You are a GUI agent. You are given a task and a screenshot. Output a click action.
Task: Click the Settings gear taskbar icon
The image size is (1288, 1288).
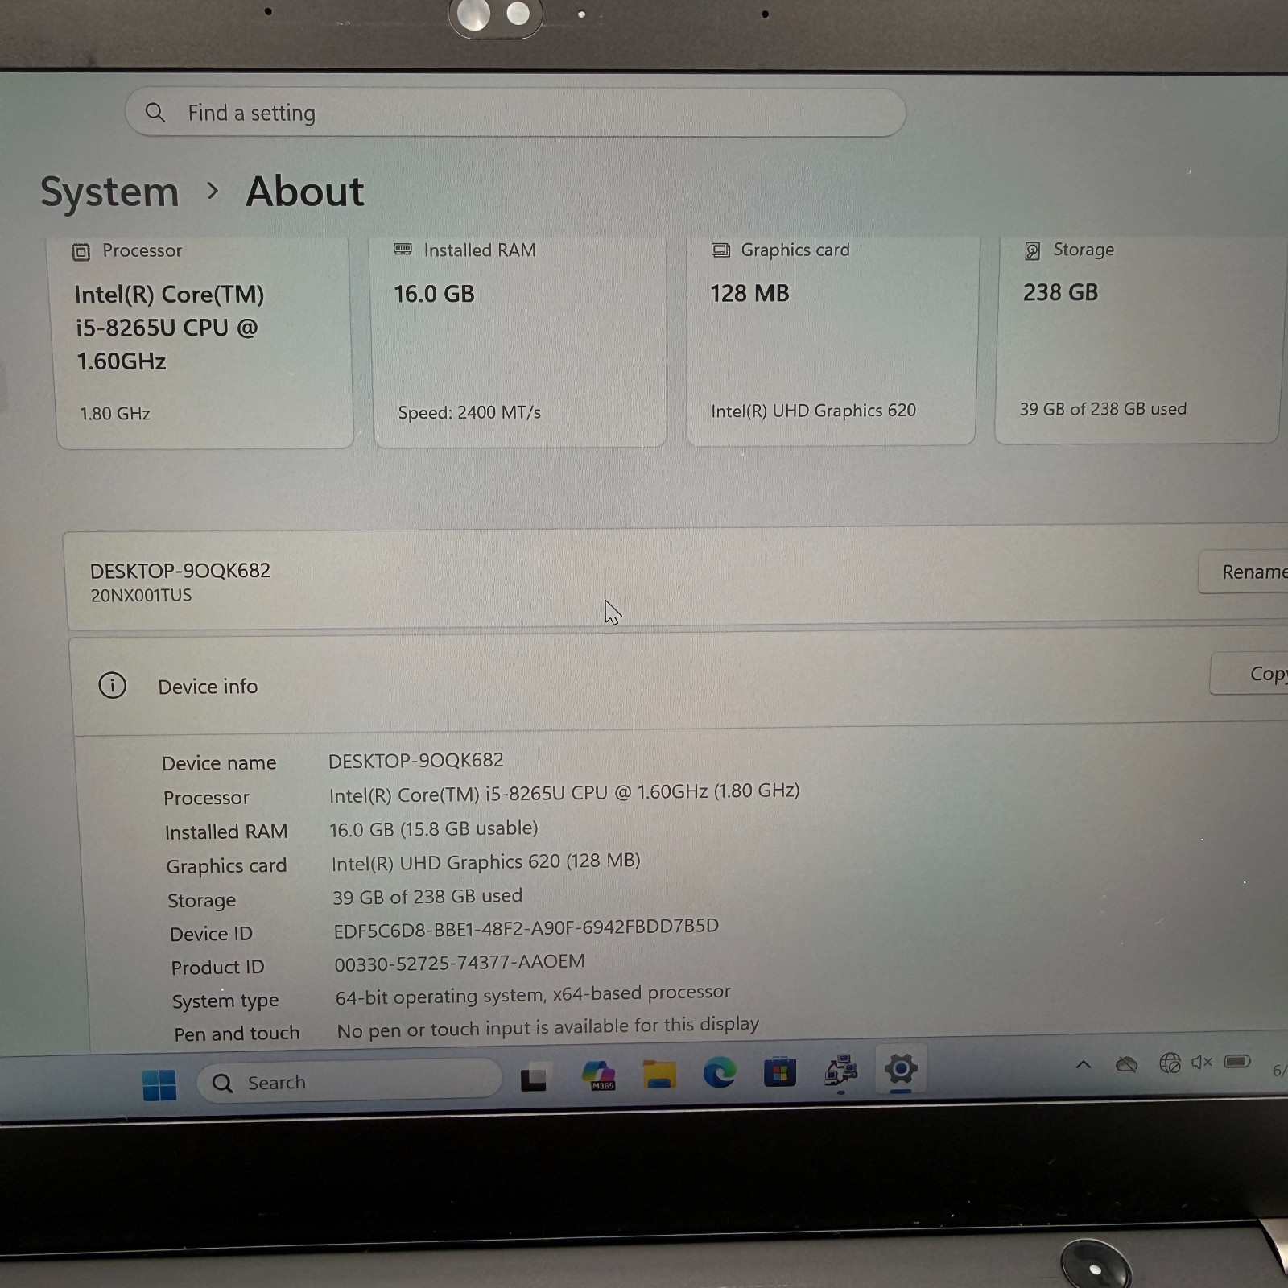(901, 1070)
